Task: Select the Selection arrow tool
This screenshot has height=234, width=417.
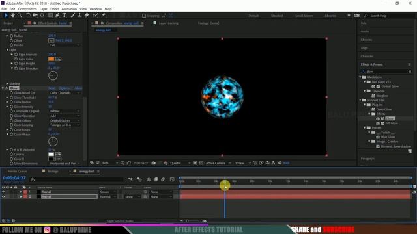Action: [x=6, y=16]
